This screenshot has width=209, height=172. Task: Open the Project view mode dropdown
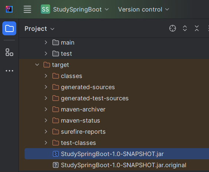tap(39, 29)
